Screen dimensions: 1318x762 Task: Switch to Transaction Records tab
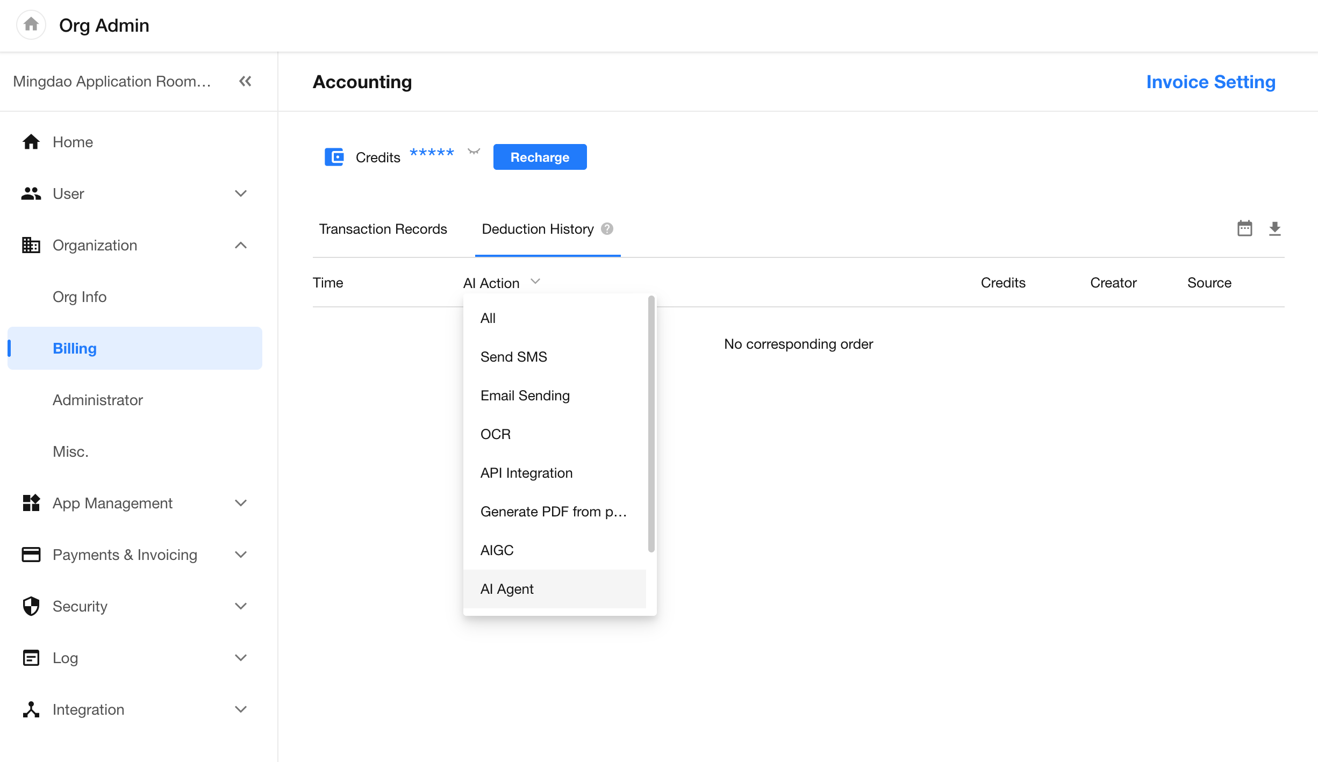pyautogui.click(x=383, y=229)
